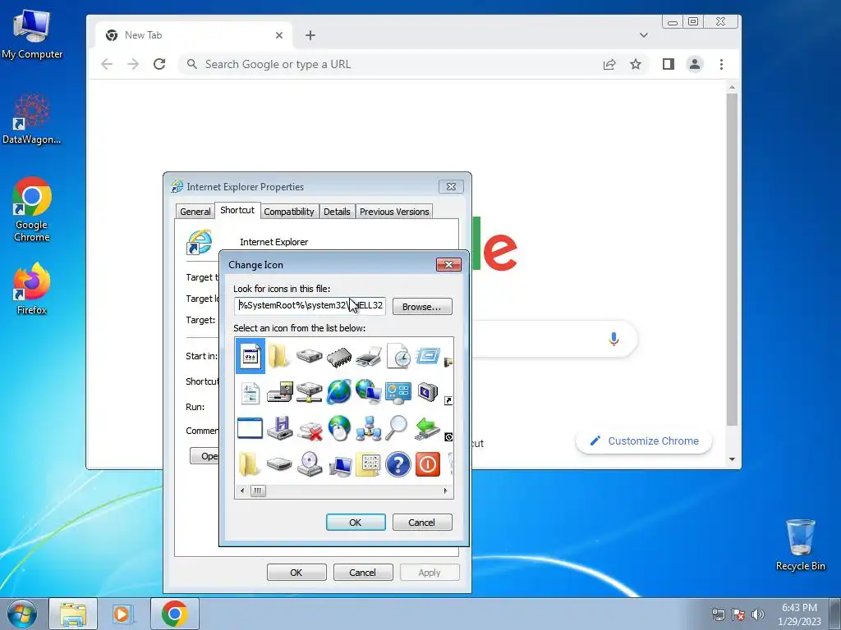841x630 pixels.
Task: Pick the monitor with moon icon
Action: [x=427, y=393]
